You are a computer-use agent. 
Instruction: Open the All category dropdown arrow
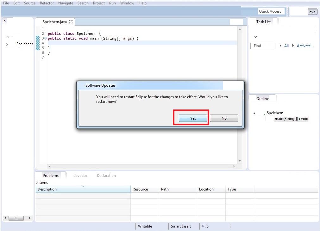tap(280, 46)
